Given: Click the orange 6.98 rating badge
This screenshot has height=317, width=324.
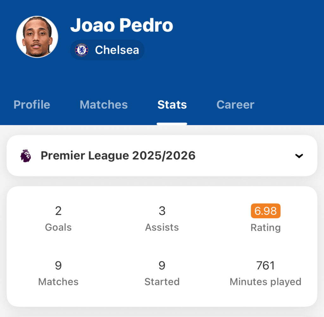Looking at the screenshot, I should click(x=265, y=211).
